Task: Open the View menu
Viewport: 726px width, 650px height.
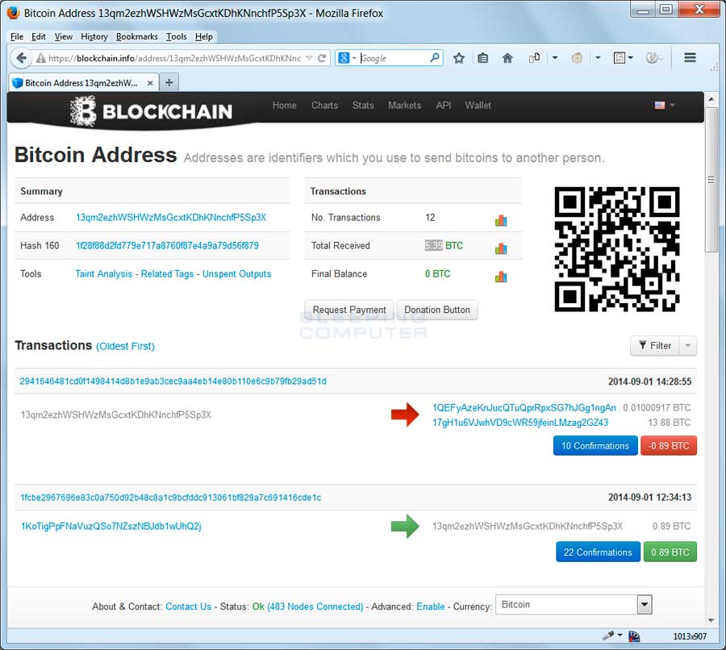Action: 64,36
